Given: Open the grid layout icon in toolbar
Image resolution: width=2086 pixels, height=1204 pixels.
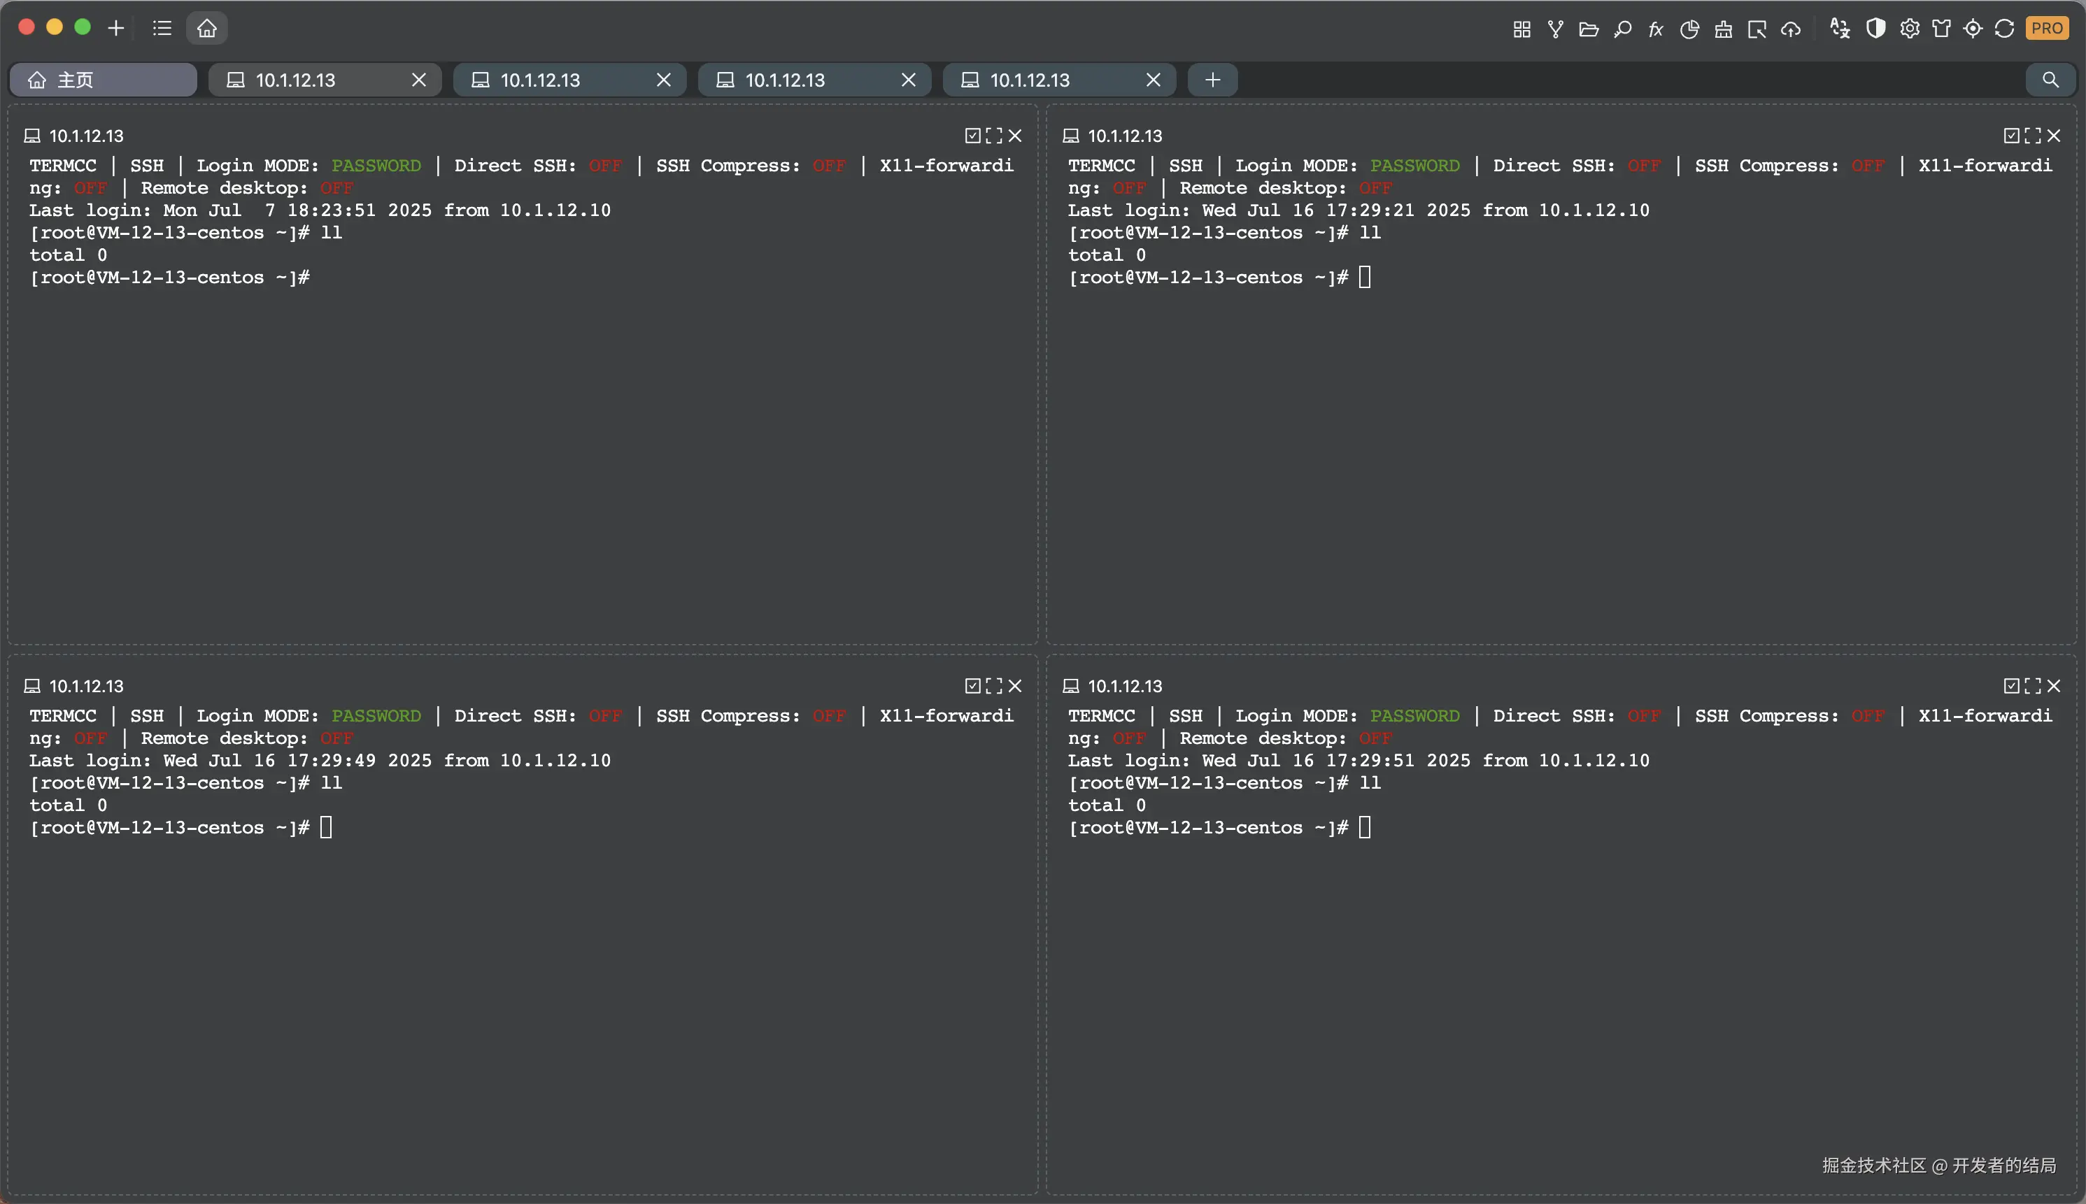Looking at the screenshot, I should pyautogui.click(x=1521, y=29).
